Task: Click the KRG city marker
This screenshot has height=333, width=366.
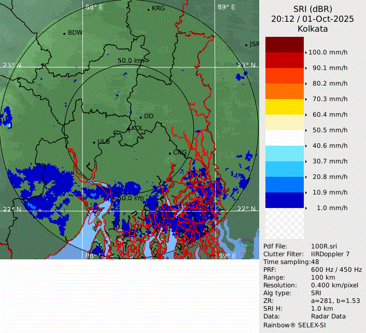Action: (148, 9)
